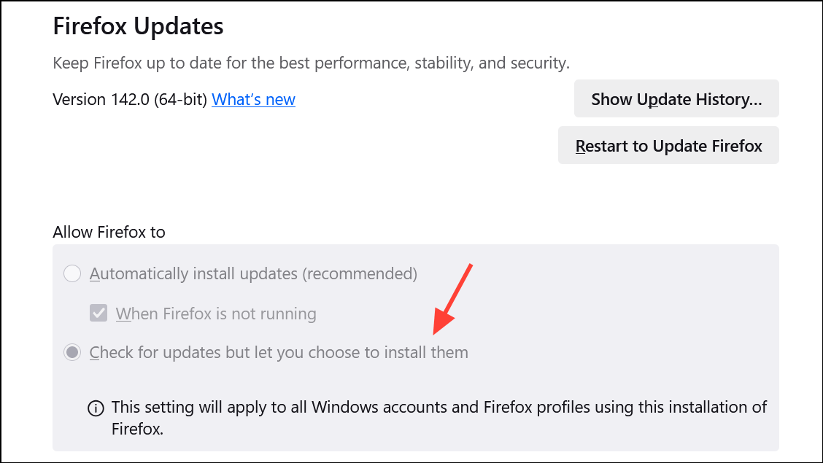Click the red arrow annotation
This screenshot has width=823, height=463.
pyautogui.click(x=452, y=300)
